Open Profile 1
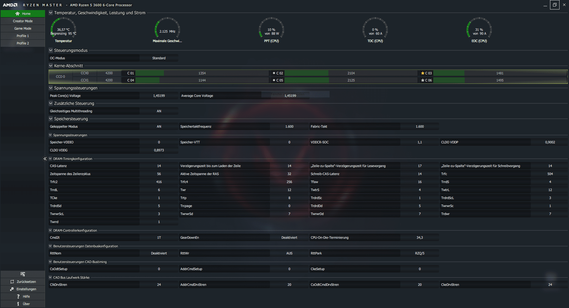569x308 pixels. tap(23, 36)
